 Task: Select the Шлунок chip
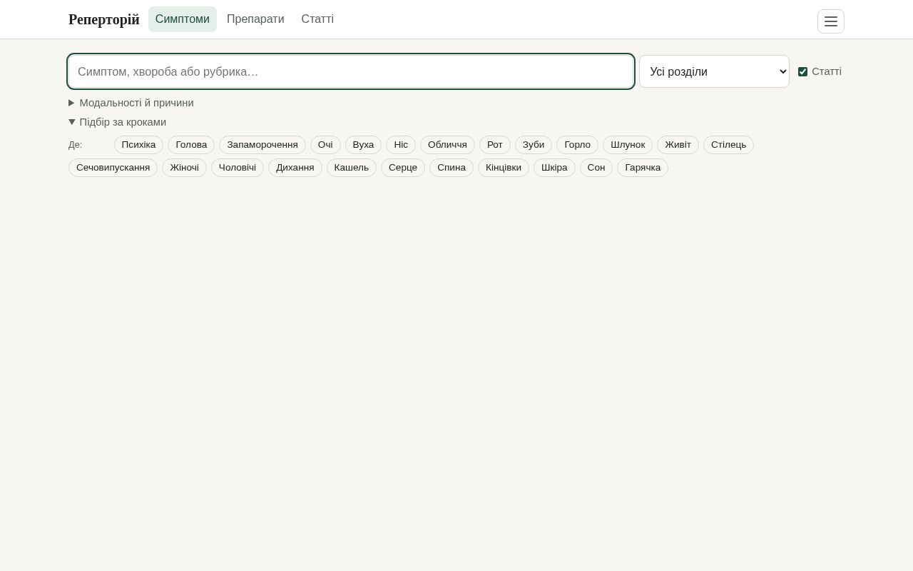point(628,145)
